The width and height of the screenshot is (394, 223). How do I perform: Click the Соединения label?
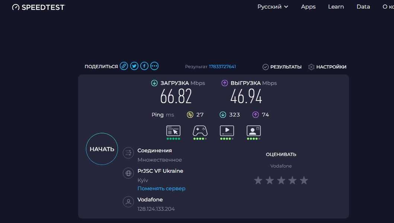[x=154, y=151]
